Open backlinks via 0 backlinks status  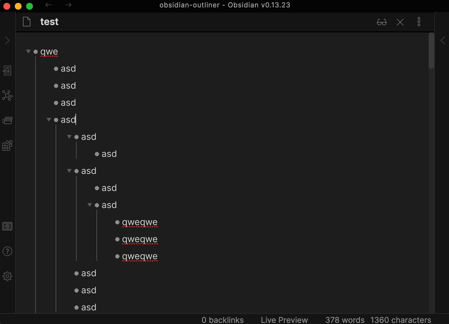(223, 320)
